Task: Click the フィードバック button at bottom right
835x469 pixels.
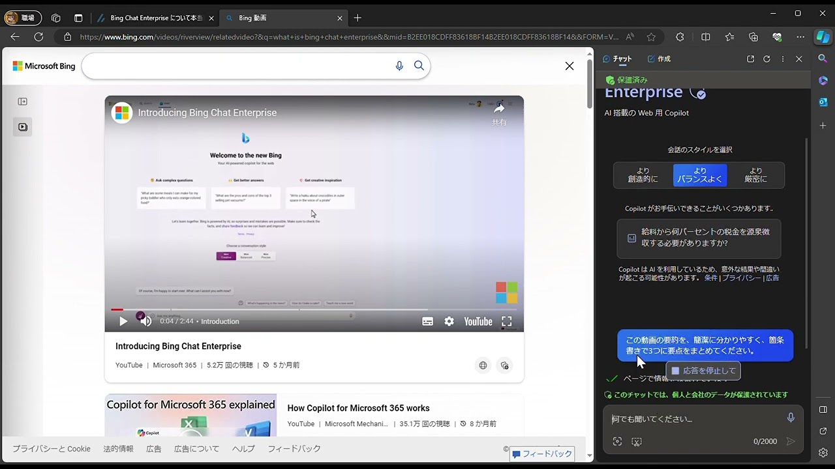Action: click(x=542, y=454)
